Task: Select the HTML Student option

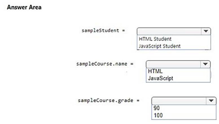Action: click(155, 39)
